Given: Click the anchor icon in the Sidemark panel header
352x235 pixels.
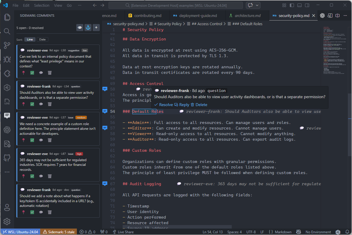Looking at the screenshot, I should (88, 27).
